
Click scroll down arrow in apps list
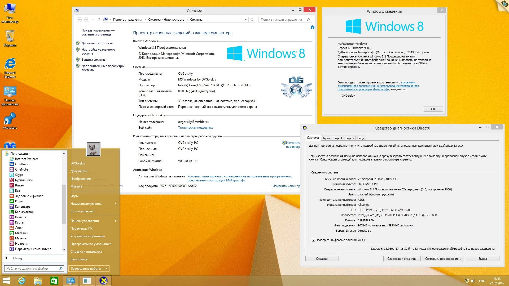click(64, 249)
